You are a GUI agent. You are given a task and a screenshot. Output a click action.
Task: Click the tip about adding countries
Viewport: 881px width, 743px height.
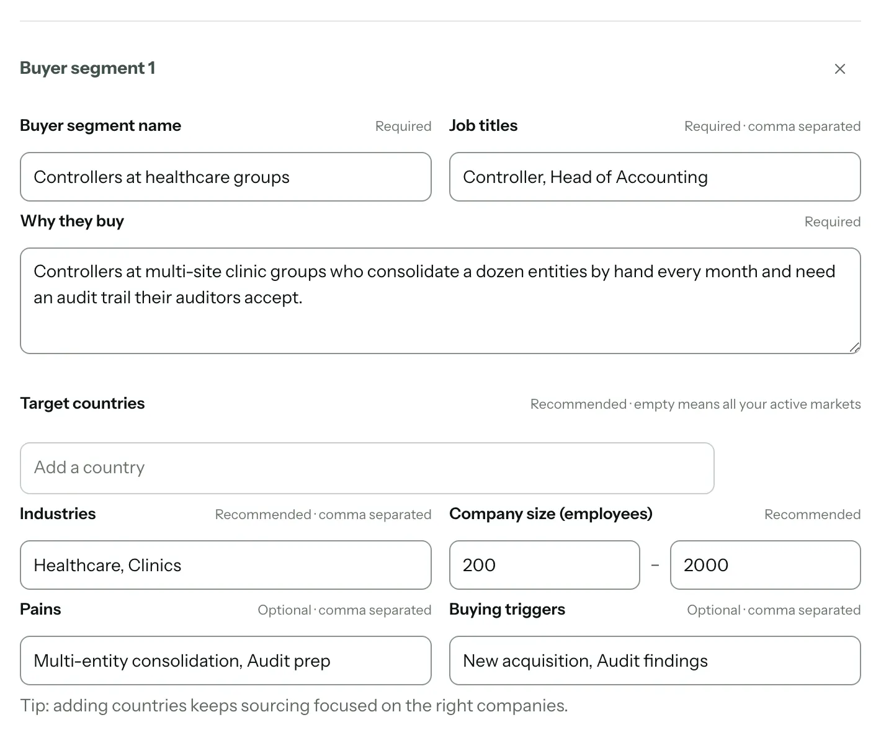click(294, 705)
